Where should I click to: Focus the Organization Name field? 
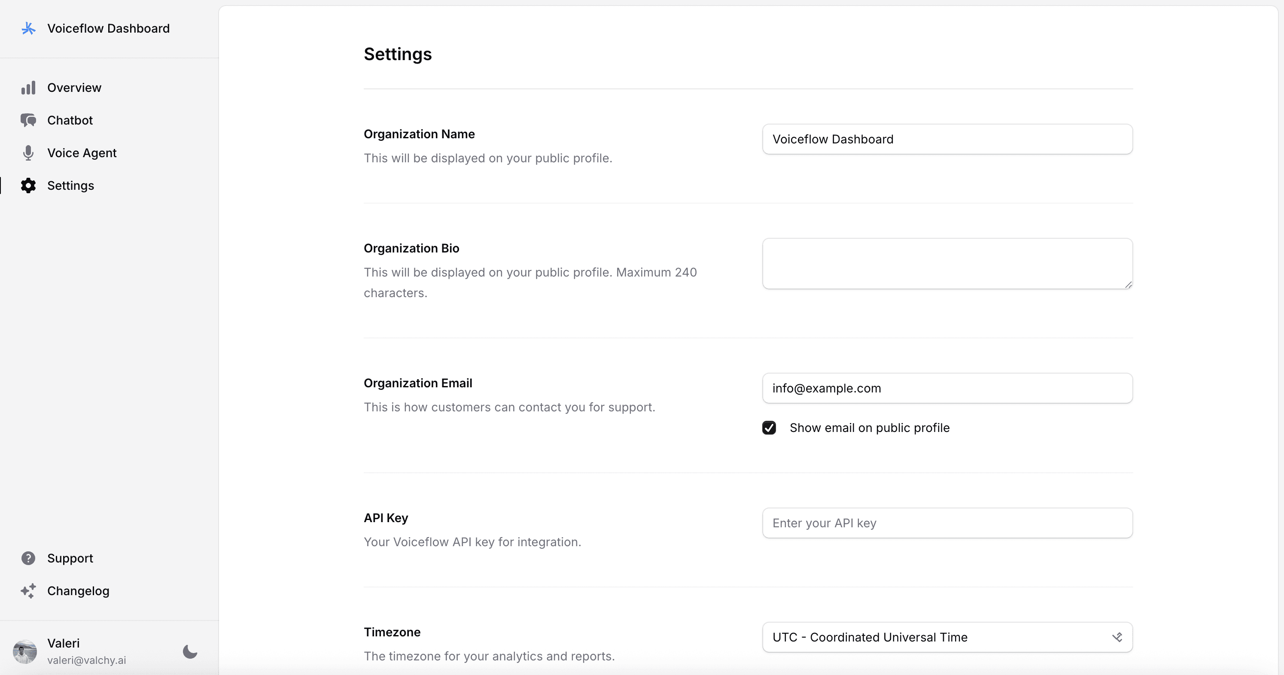pos(947,139)
